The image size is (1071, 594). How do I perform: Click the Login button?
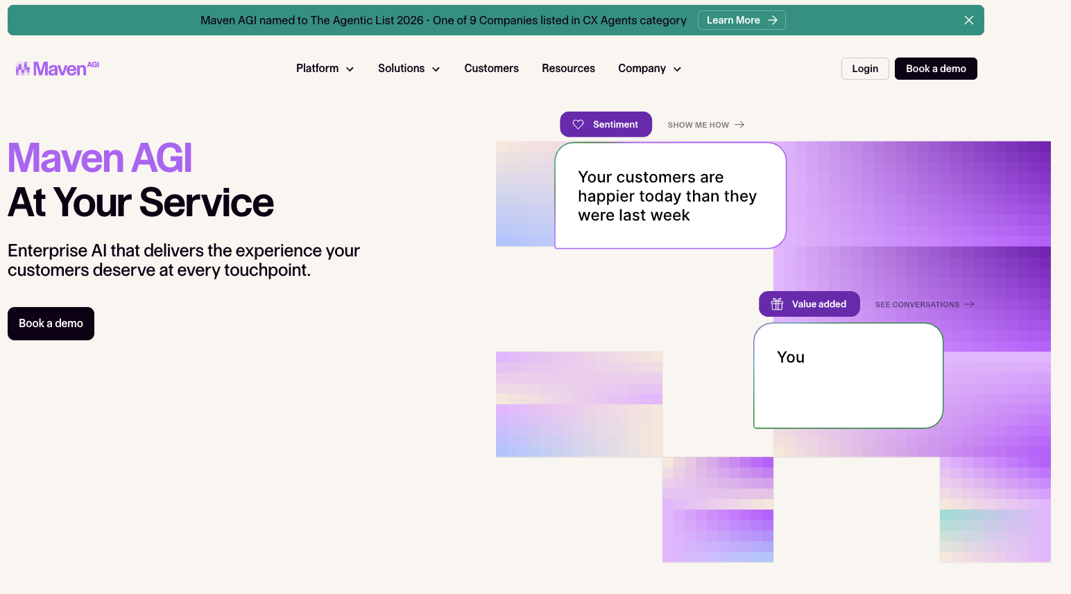(865, 69)
